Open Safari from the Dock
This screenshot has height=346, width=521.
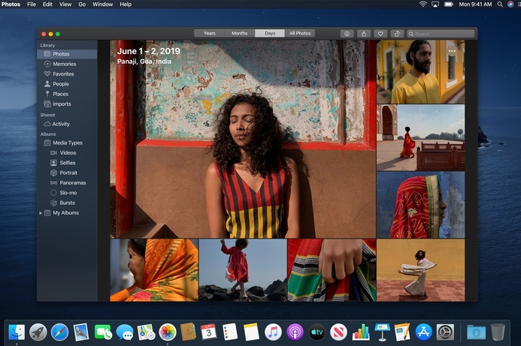tap(60, 332)
